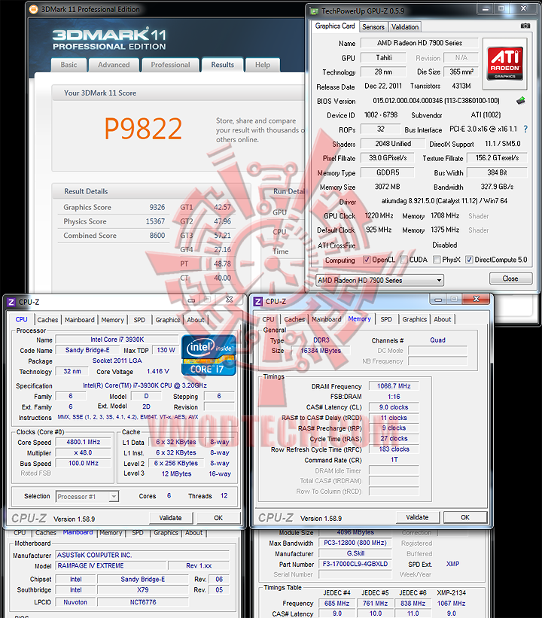Click the Physics Score value 15367
Screen dimensions: 542x618
[155, 221]
